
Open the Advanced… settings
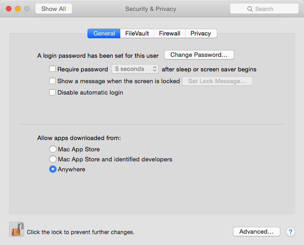point(257,232)
